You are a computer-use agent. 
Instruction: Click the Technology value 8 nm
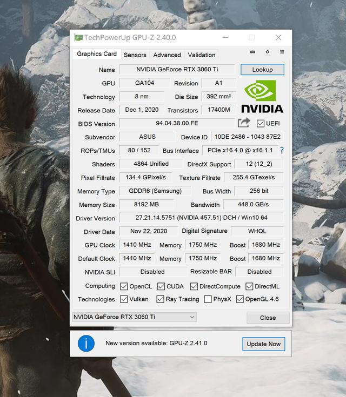click(142, 97)
